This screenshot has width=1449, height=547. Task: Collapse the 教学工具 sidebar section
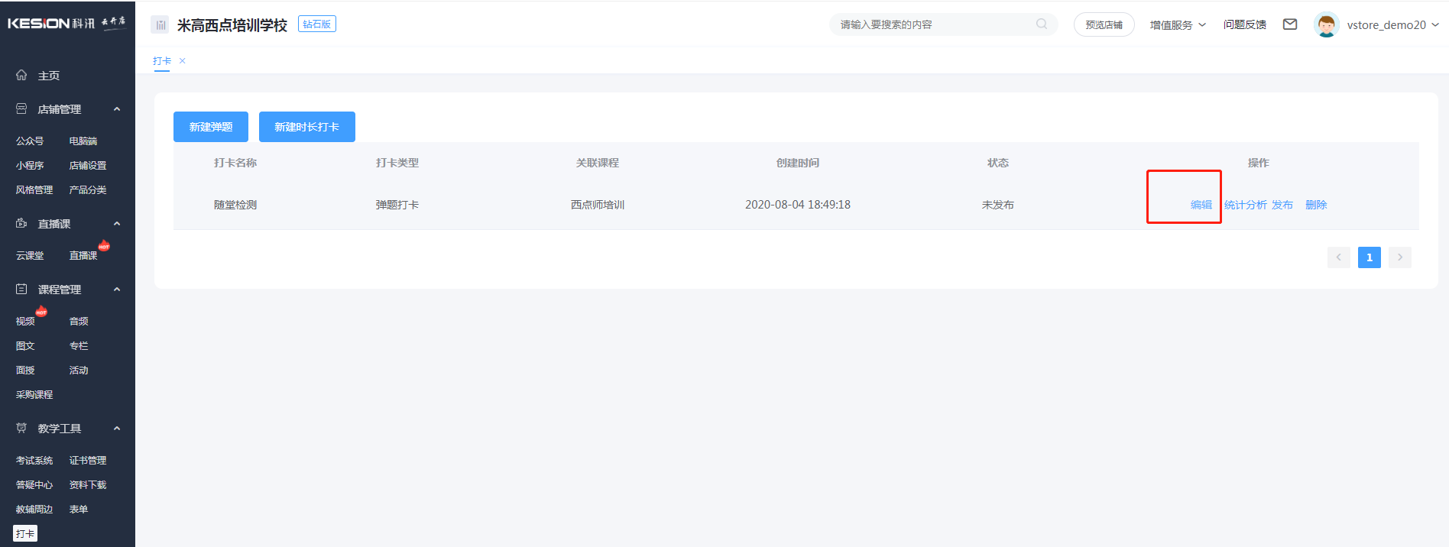pyautogui.click(x=117, y=429)
